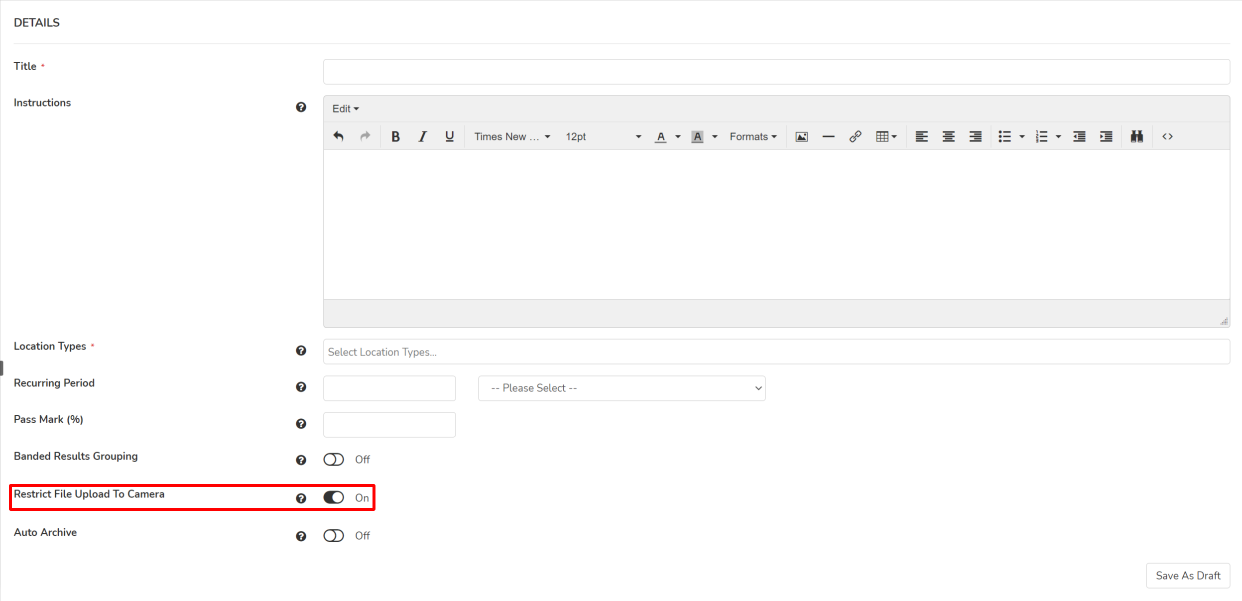Disable Restrict File Upload To Camera

334,497
